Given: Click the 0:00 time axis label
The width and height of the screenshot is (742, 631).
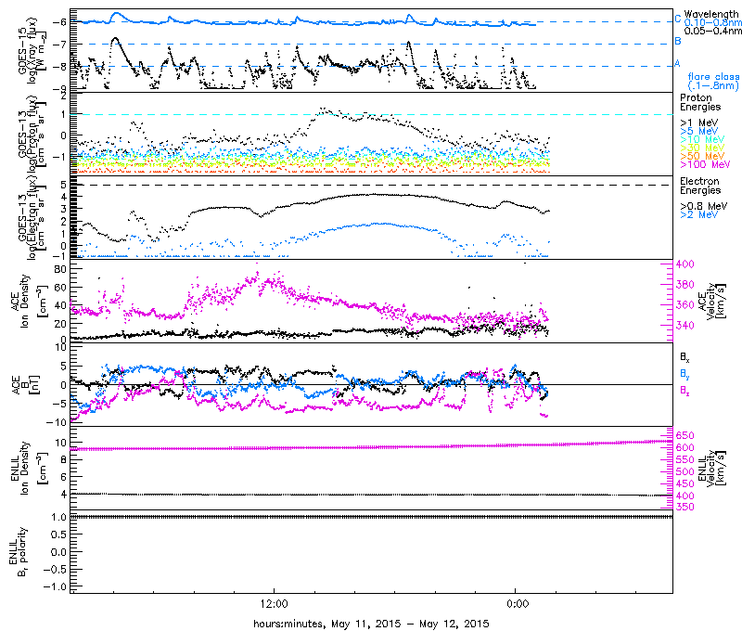Looking at the screenshot, I should [518, 604].
